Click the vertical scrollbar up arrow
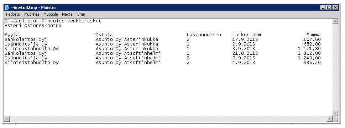The width and height of the screenshot is (345, 128). pos(335,21)
